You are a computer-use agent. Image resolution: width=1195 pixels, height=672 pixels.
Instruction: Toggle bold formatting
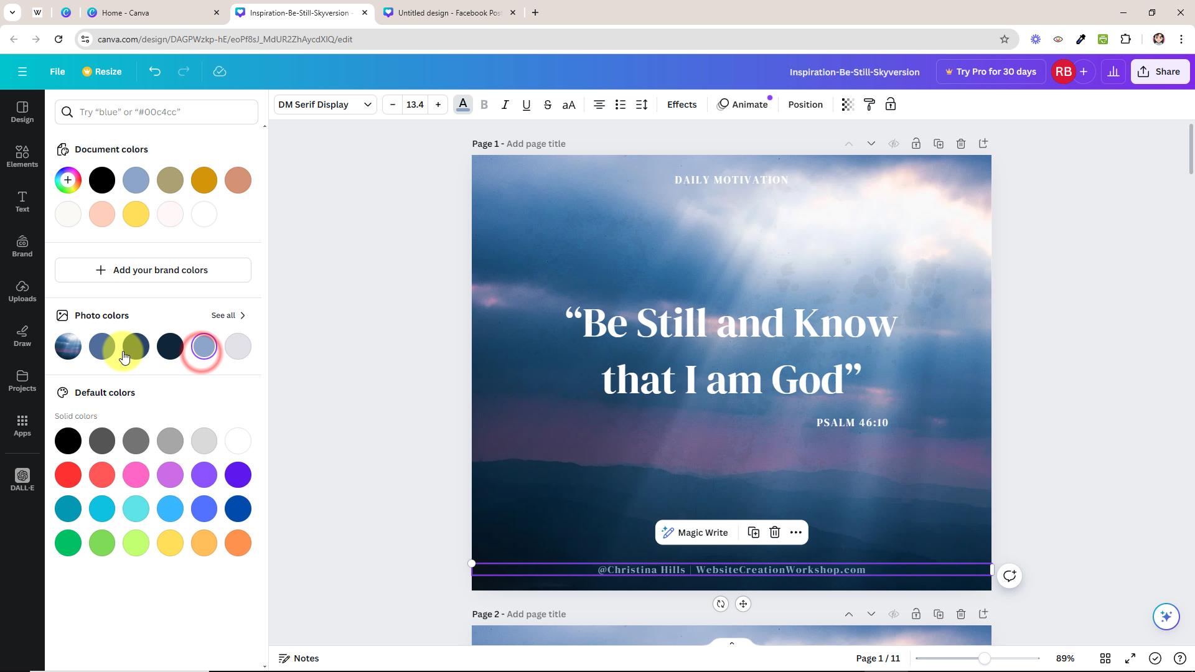(x=484, y=105)
